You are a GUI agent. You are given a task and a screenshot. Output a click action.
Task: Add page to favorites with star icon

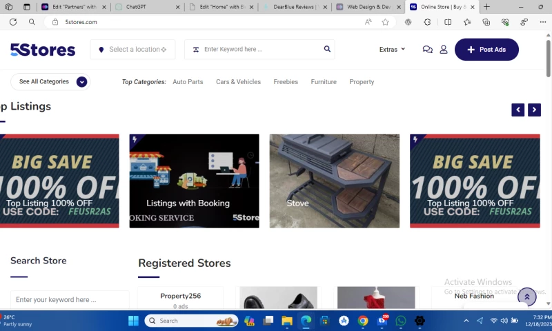tap(385, 22)
